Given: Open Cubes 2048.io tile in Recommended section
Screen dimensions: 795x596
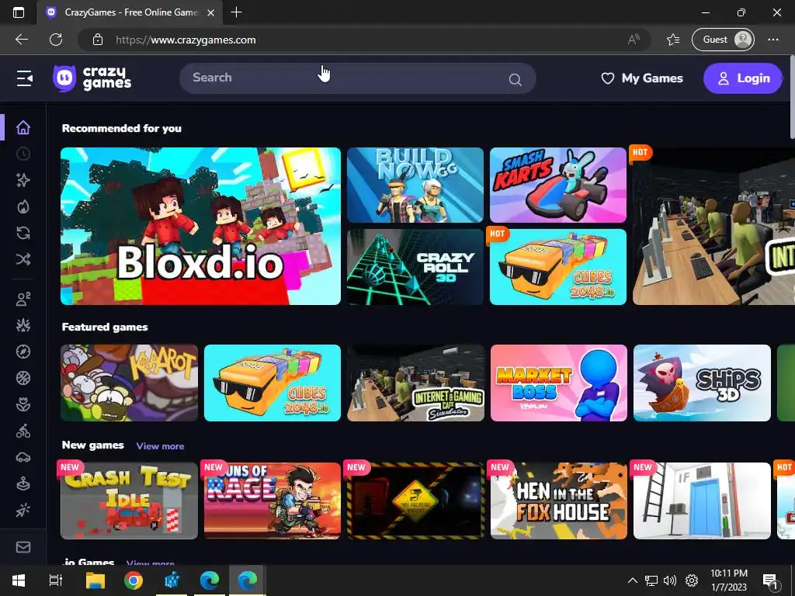Looking at the screenshot, I should [x=558, y=267].
